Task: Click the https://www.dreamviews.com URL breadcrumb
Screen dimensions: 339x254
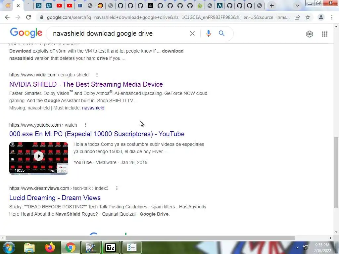Action: [59, 188]
